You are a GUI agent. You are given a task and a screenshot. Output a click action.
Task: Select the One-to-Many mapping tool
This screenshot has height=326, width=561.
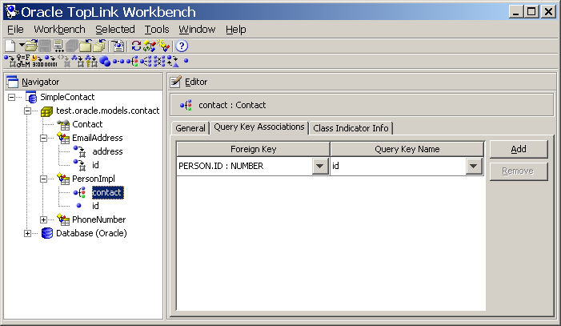click(146, 61)
